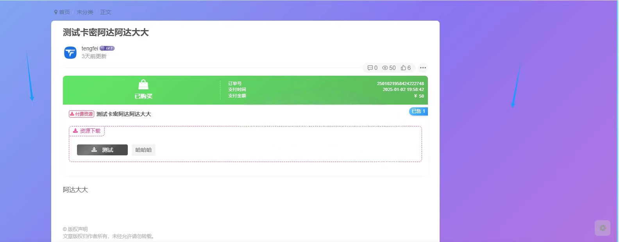The image size is (619, 242).
Task: Click the 版权声明 copyright heading
Action: point(75,229)
